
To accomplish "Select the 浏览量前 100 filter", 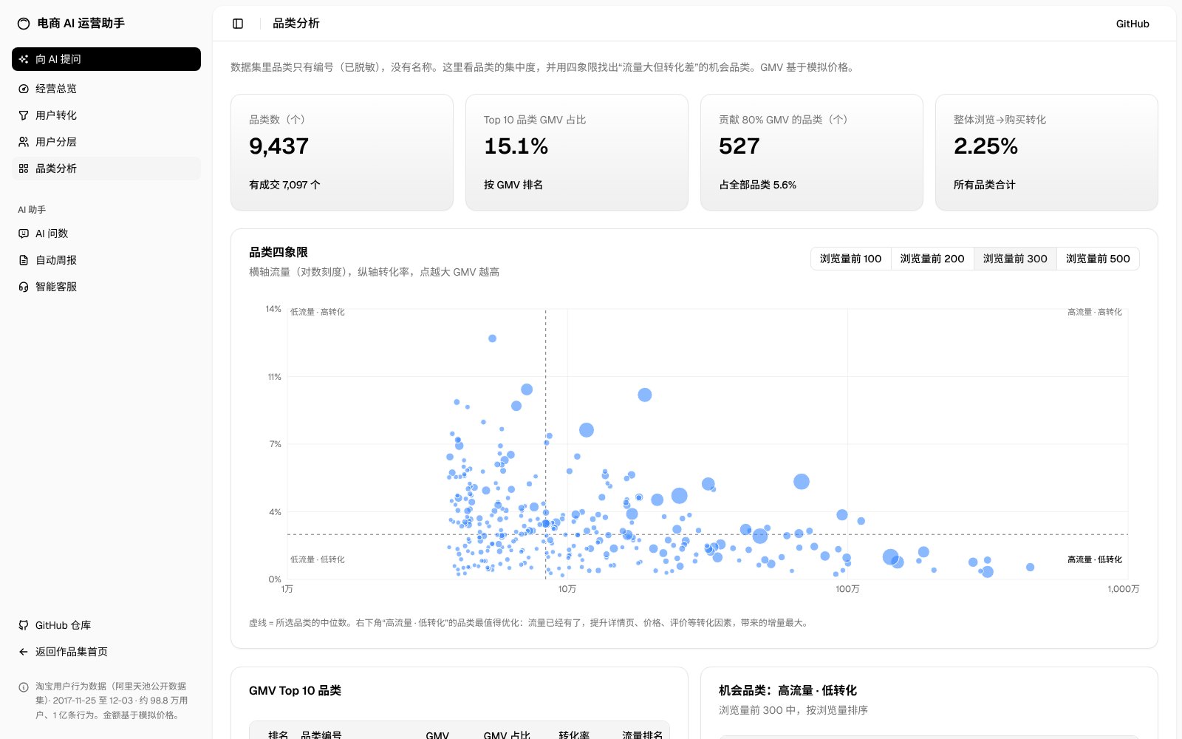I will coord(850,259).
